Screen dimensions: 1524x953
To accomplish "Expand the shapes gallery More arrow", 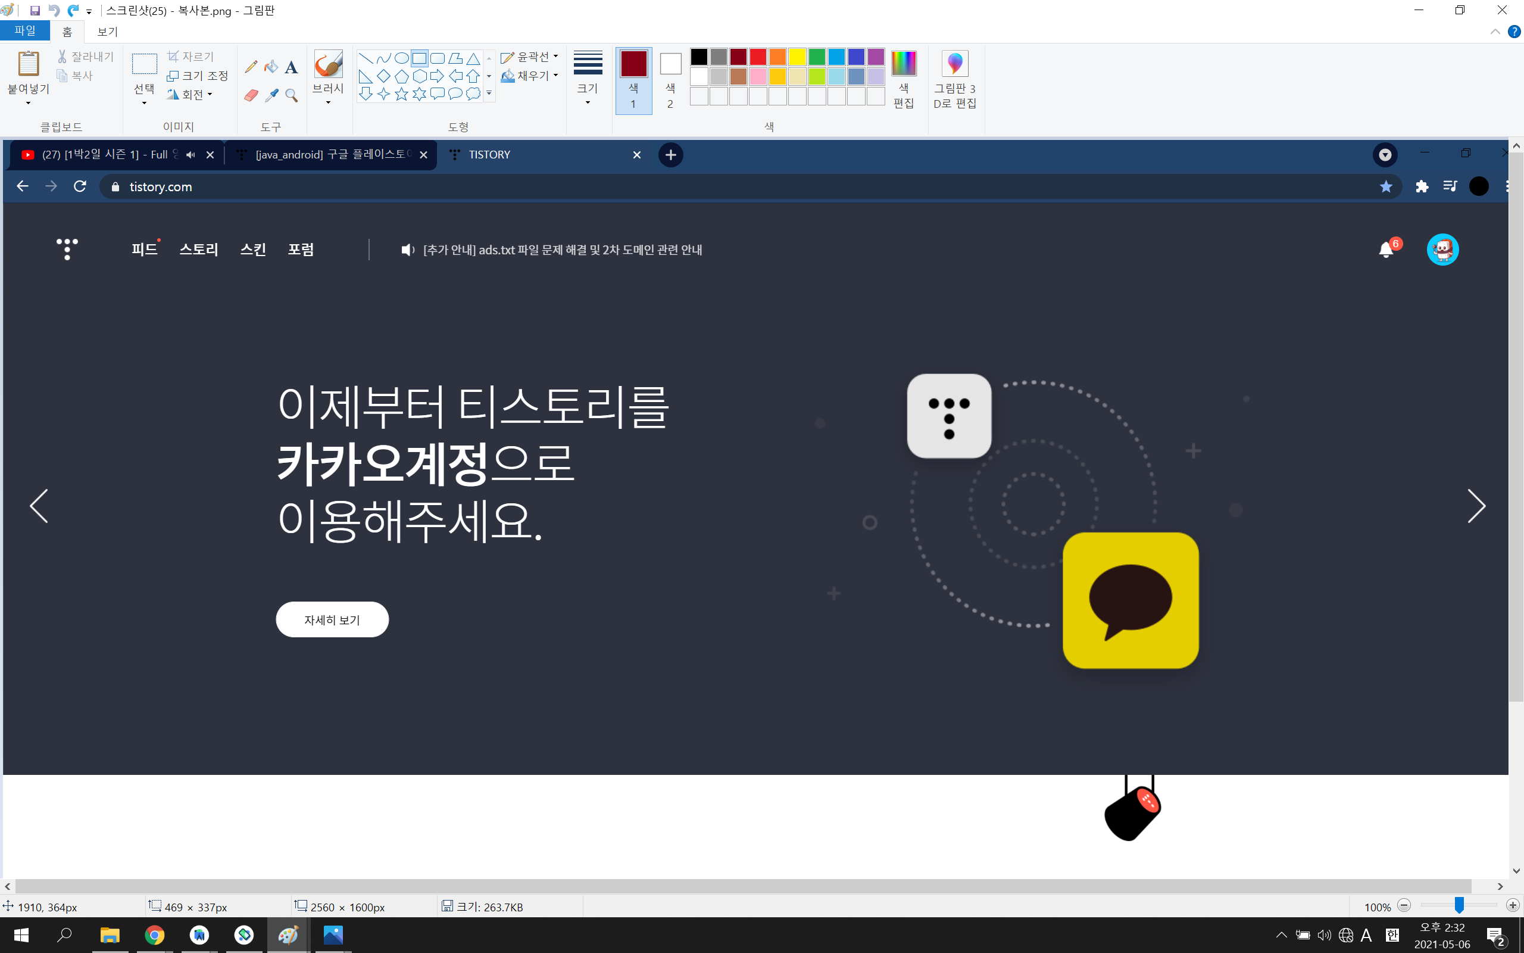I will (489, 94).
